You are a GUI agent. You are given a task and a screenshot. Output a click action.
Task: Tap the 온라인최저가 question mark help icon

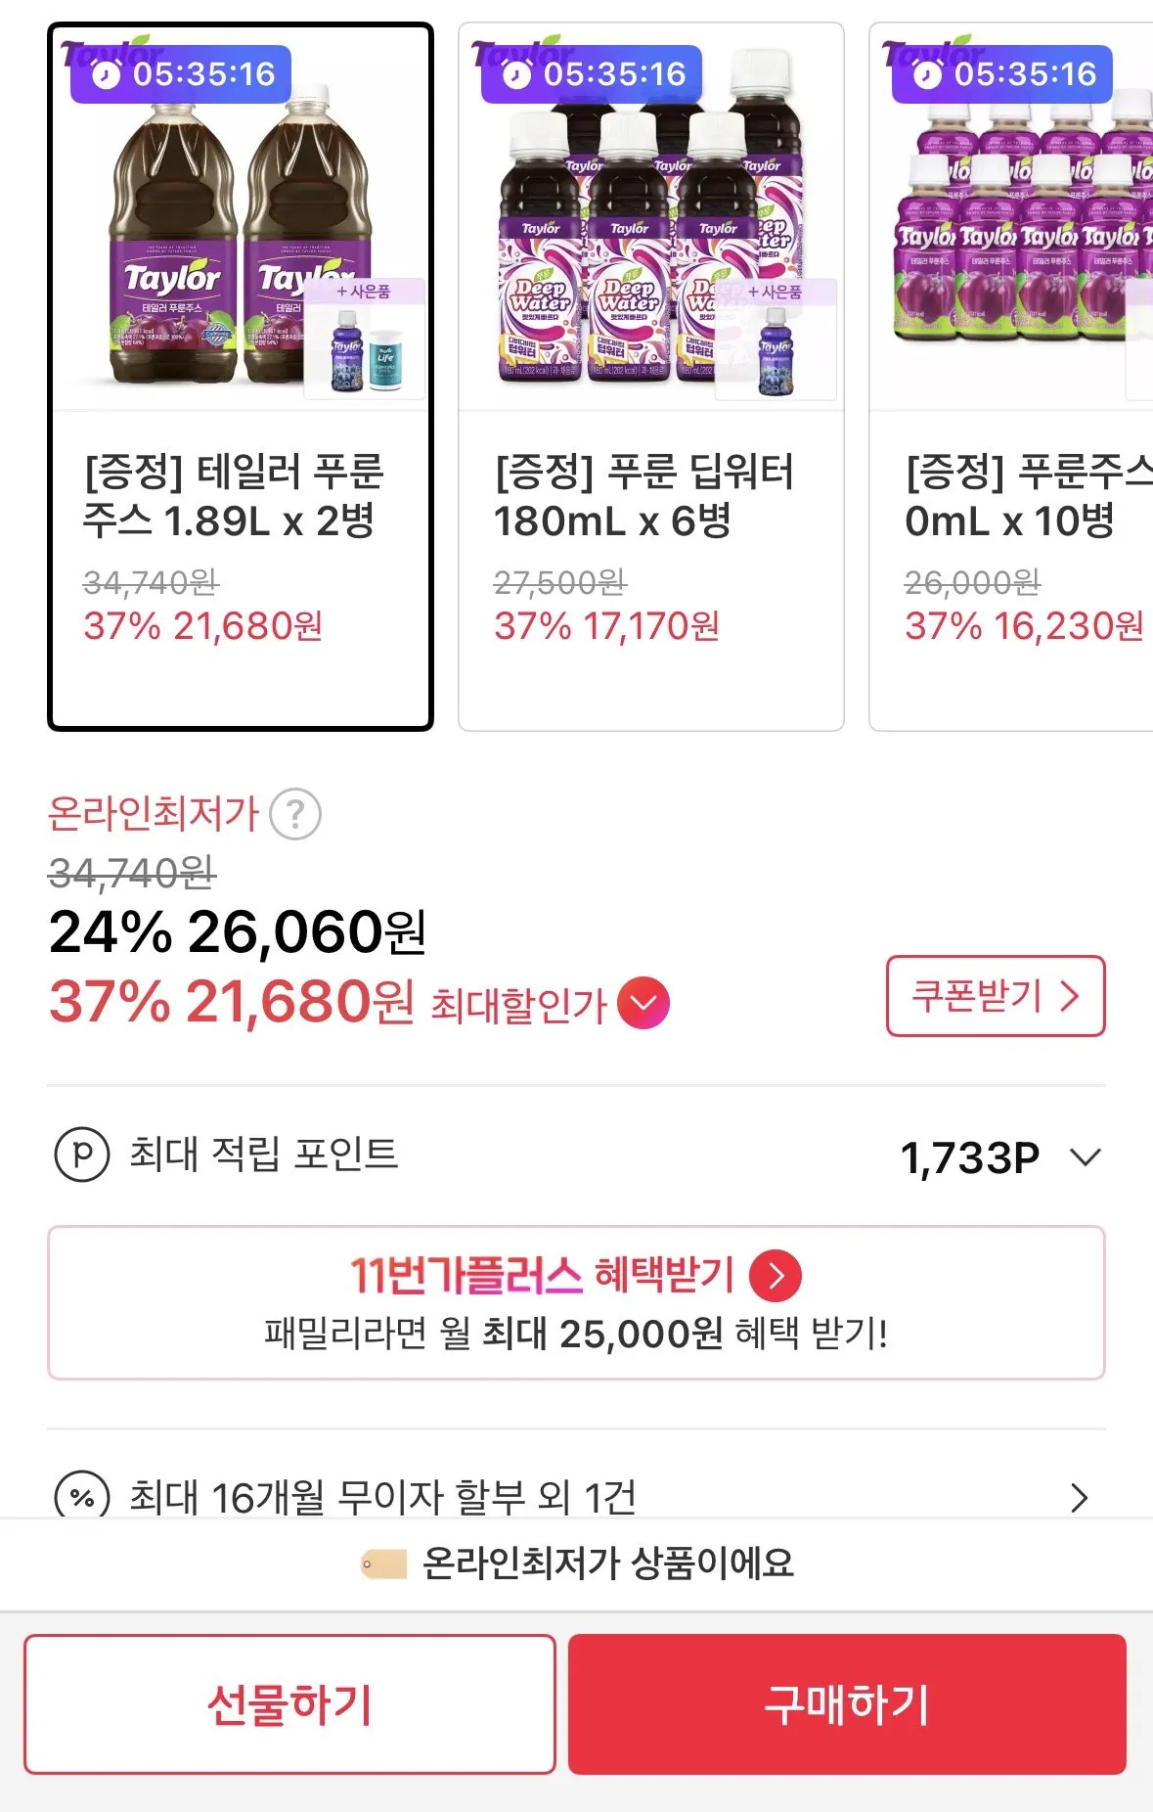coord(295,814)
